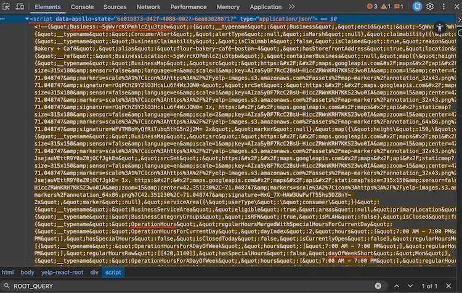Image resolution: width=462 pixels, height=293 pixels.
Task: Toggle the device toolbar icon
Action: pos(20,7)
